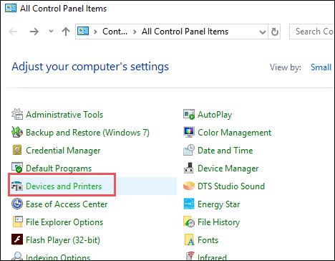Image resolution: width=335 pixels, height=261 pixels.
Task: Click the Control Panel title bar icon
Action: coord(11,8)
